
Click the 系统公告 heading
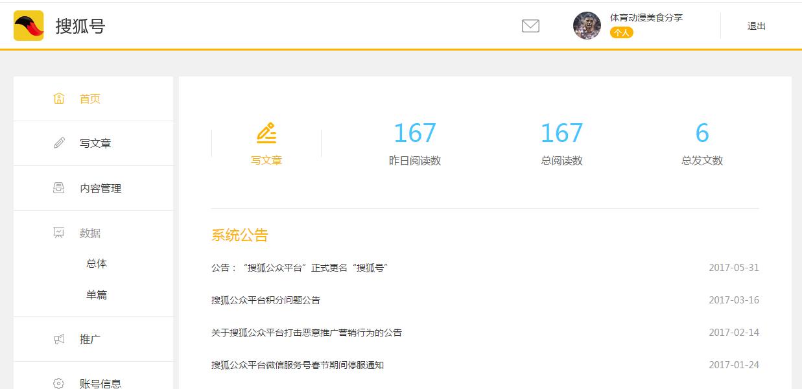click(x=240, y=235)
